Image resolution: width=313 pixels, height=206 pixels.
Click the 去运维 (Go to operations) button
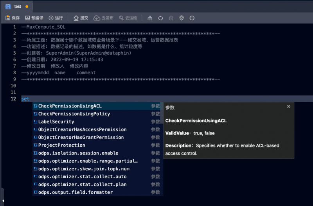[128, 18]
